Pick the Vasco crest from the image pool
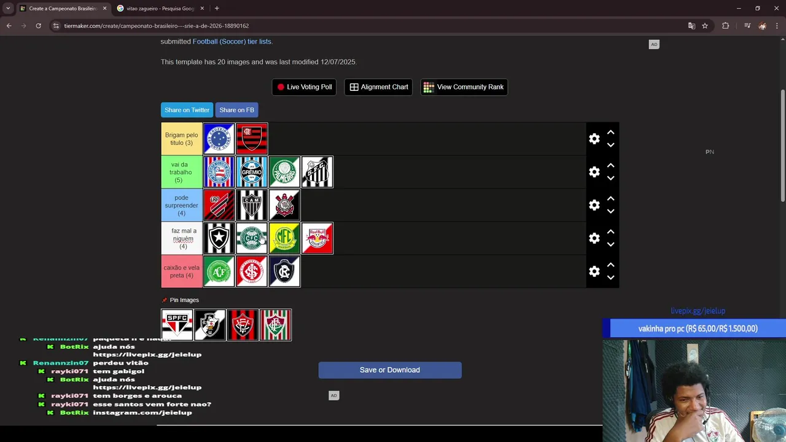This screenshot has height=442, width=786. pyautogui.click(x=210, y=325)
